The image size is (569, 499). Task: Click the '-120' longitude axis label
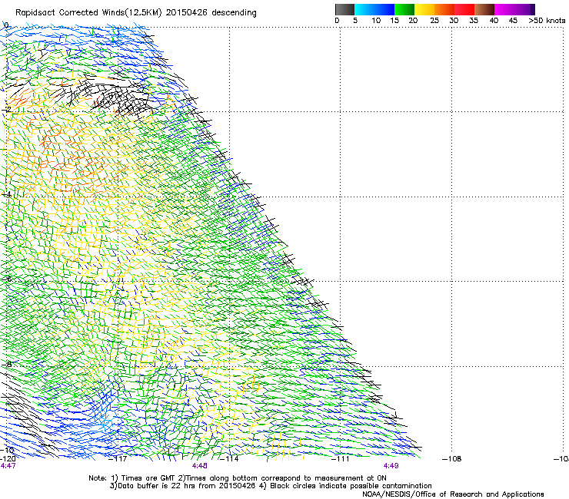tap(8, 459)
